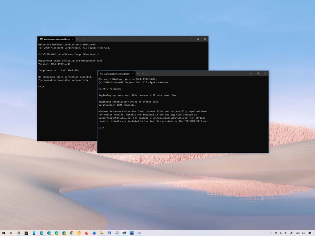The image size is (315, 236).
Task: Launch Edge Beta from the taskbar
Action: coord(49,233)
